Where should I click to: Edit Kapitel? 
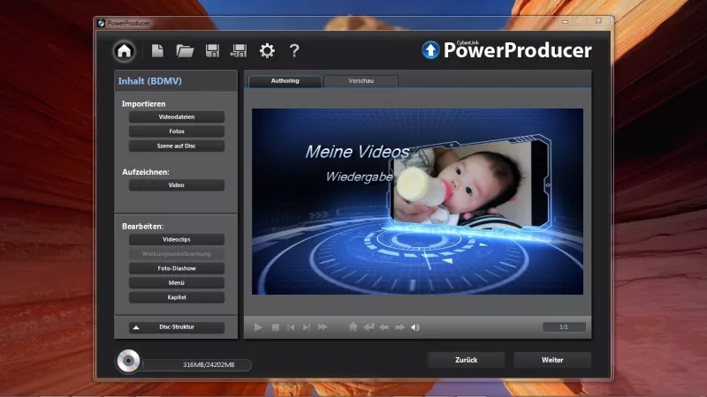[176, 297]
